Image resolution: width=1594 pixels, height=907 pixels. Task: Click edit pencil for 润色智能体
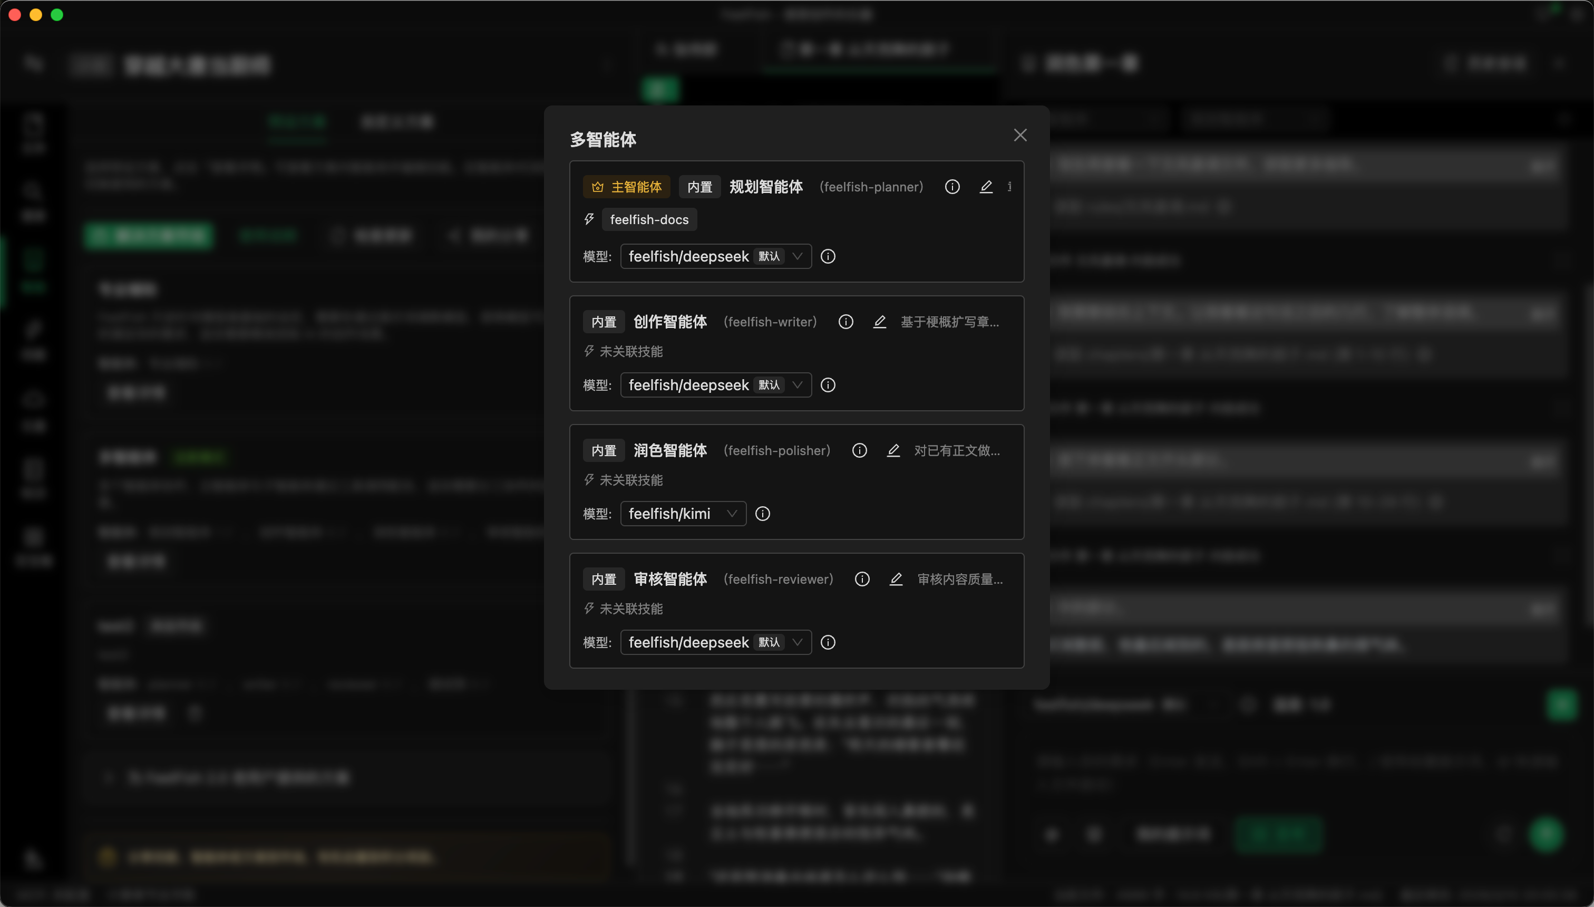point(893,450)
